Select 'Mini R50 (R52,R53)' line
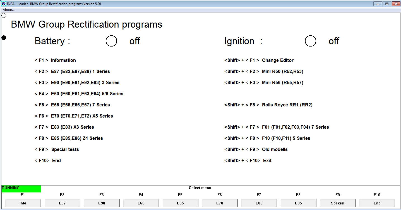This screenshot has height=210, width=401. [264, 71]
